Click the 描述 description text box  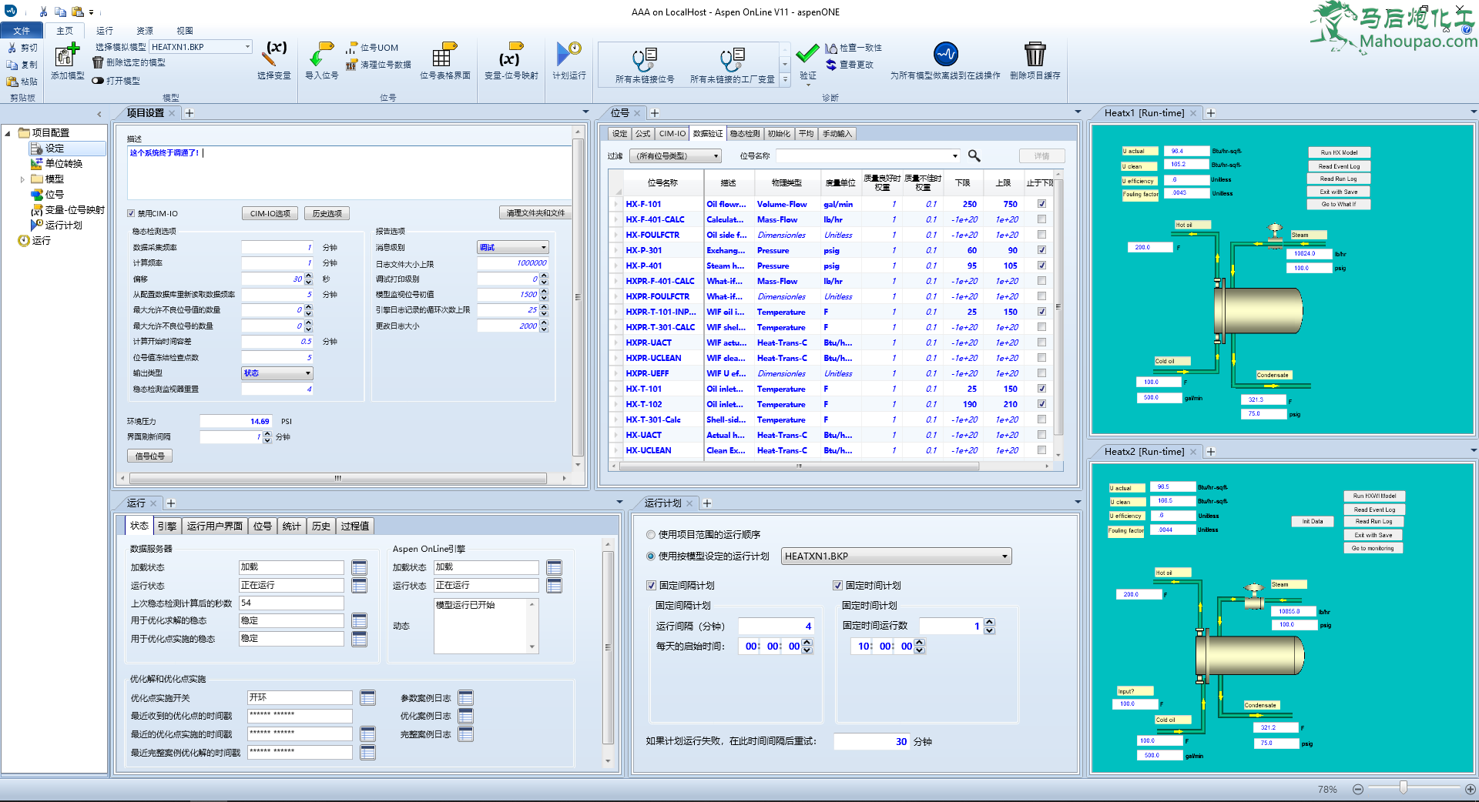pos(350,172)
